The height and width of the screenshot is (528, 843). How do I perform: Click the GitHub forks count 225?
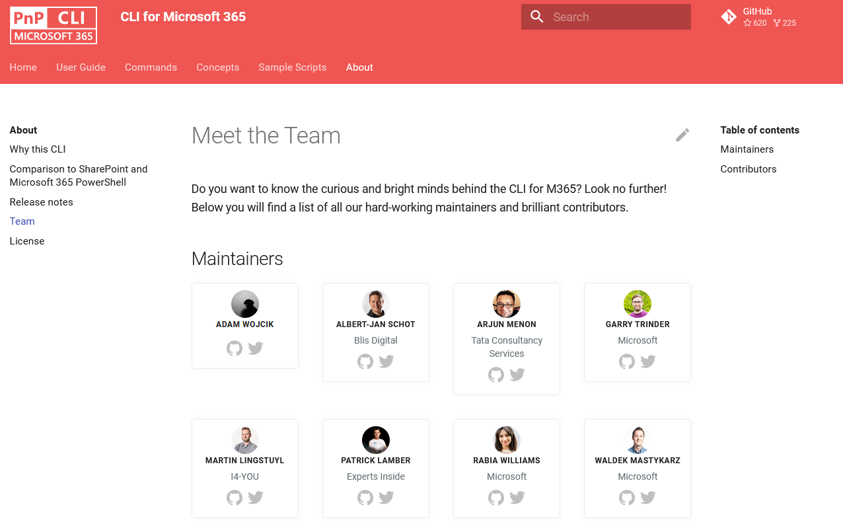[785, 23]
